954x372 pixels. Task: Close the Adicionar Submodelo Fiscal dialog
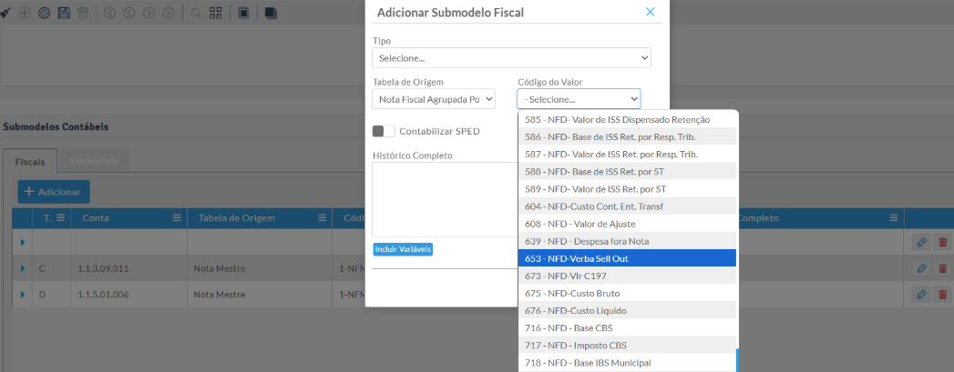pyautogui.click(x=650, y=12)
